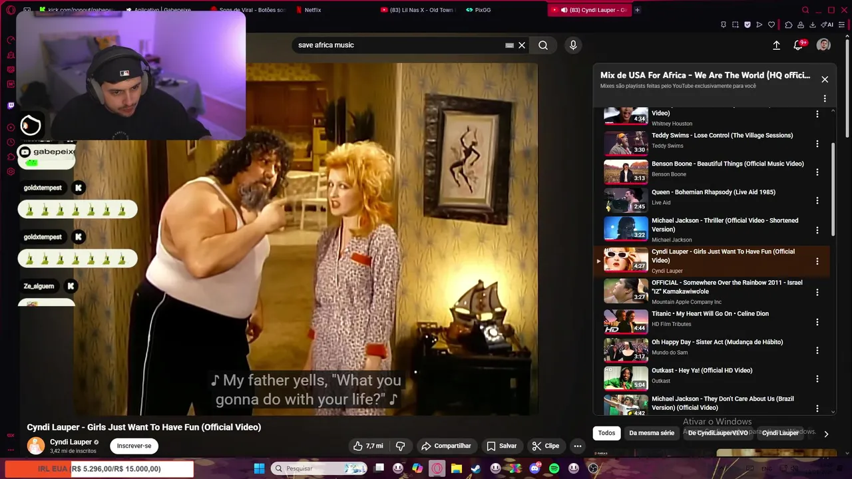Open the YouTube create/upload icon
This screenshot has height=479, width=852.
pos(776,45)
